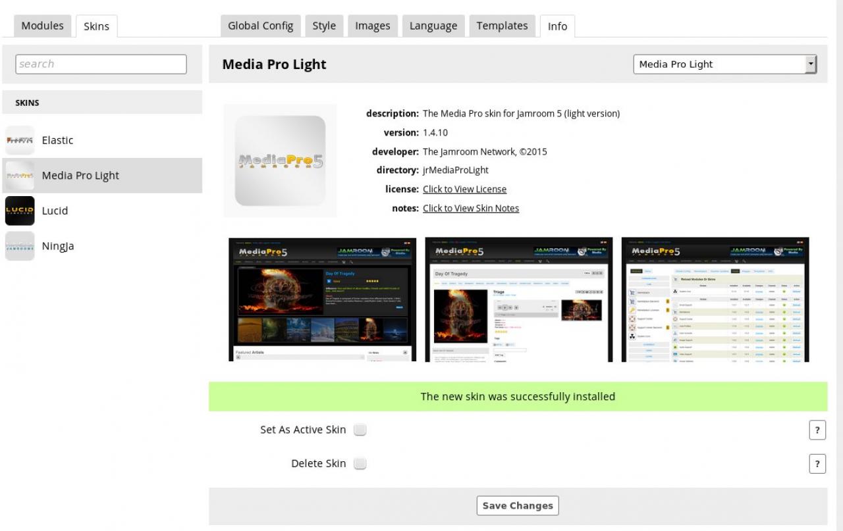Click the Set As Active Skin label

point(303,430)
